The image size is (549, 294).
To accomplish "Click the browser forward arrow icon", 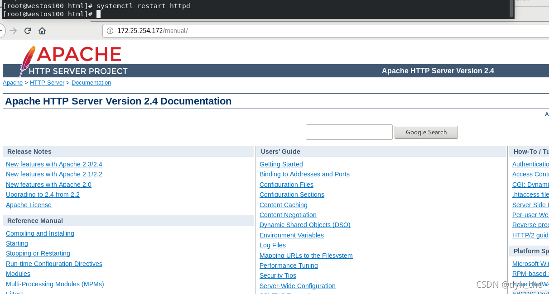I will point(13,31).
